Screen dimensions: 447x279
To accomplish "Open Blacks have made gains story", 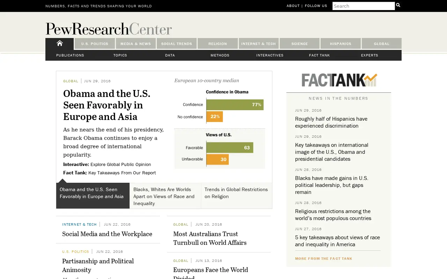I will point(332,185).
